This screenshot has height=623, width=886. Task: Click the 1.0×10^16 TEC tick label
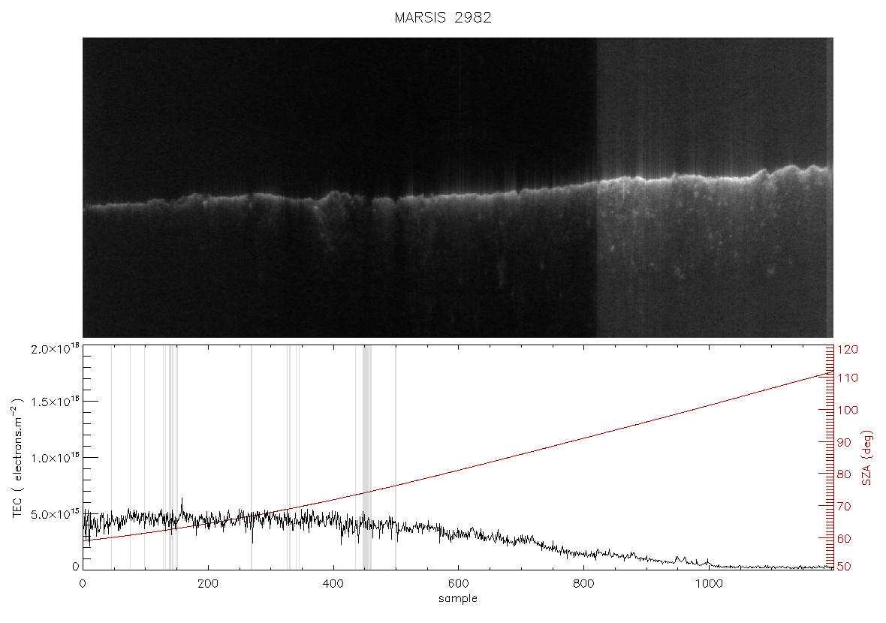pos(55,458)
